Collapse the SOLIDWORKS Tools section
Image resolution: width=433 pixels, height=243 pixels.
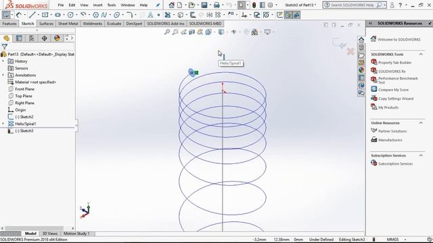click(421, 54)
